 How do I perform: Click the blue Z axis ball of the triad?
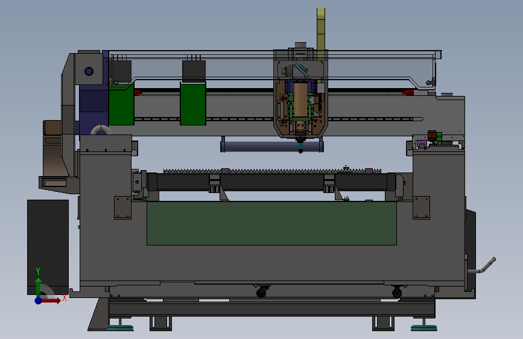(39, 300)
